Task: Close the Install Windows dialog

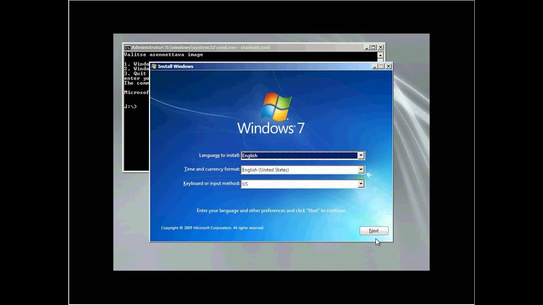Action: [388, 66]
